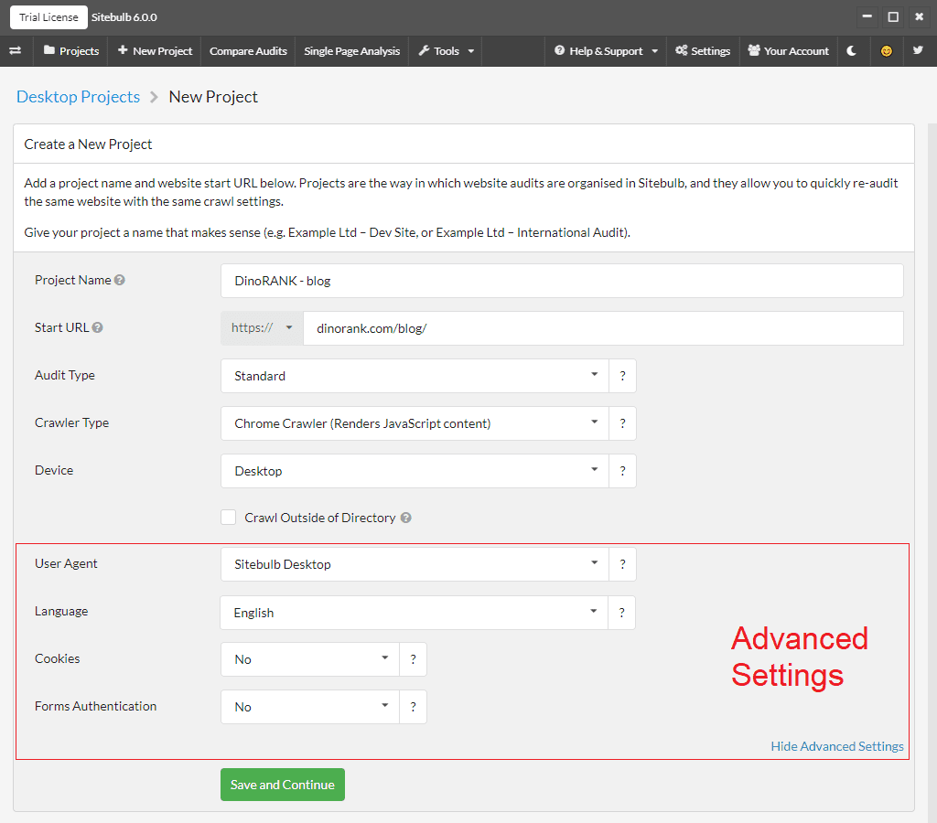Open the Tools dropdown menu
937x823 pixels.
click(x=446, y=51)
